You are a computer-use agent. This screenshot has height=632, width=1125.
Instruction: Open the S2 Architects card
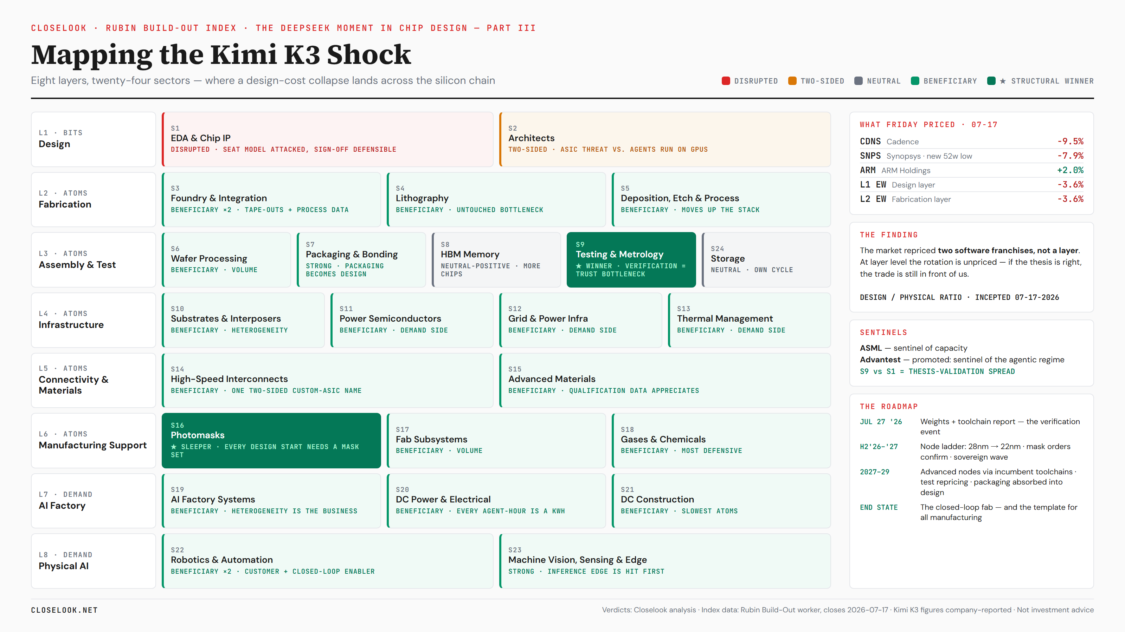point(665,140)
